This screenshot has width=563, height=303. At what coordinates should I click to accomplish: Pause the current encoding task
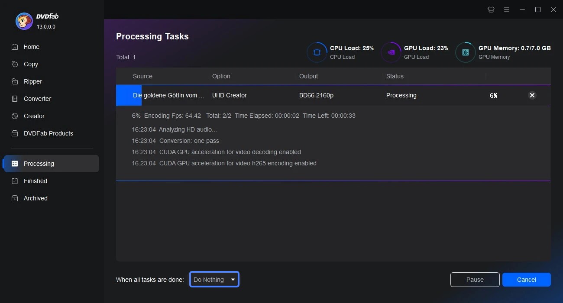pos(475,280)
